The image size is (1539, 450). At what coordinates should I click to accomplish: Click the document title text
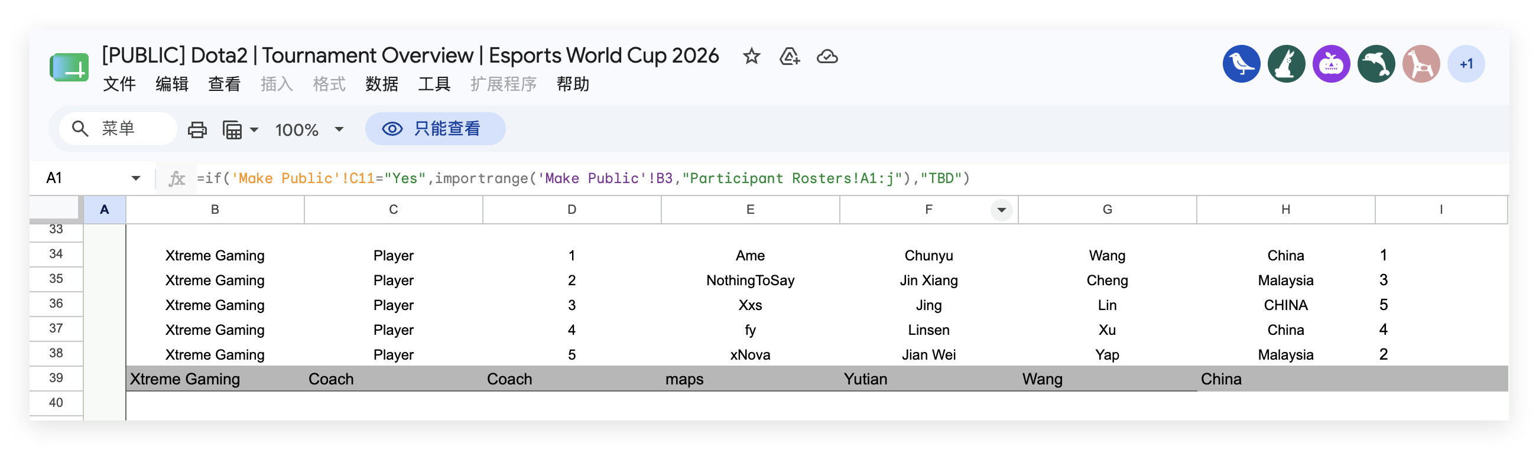(x=410, y=56)
